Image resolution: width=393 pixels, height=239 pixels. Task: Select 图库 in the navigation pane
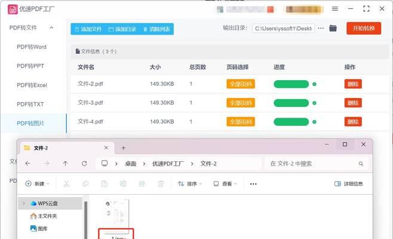[x=39, y=228]
